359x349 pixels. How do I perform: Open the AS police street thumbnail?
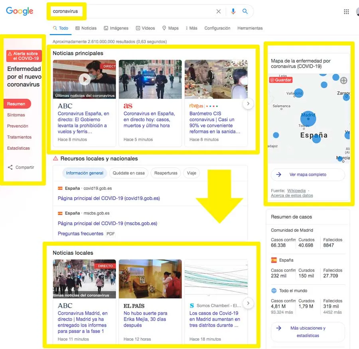coord(150,79)
